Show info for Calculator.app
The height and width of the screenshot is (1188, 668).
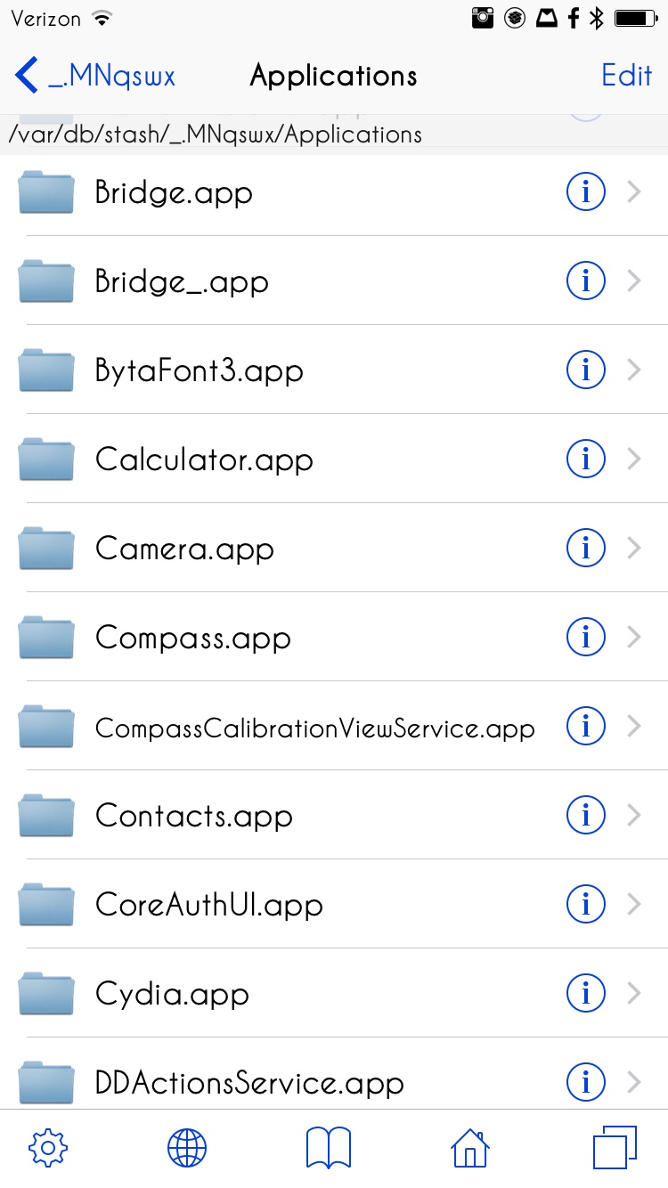586,459
